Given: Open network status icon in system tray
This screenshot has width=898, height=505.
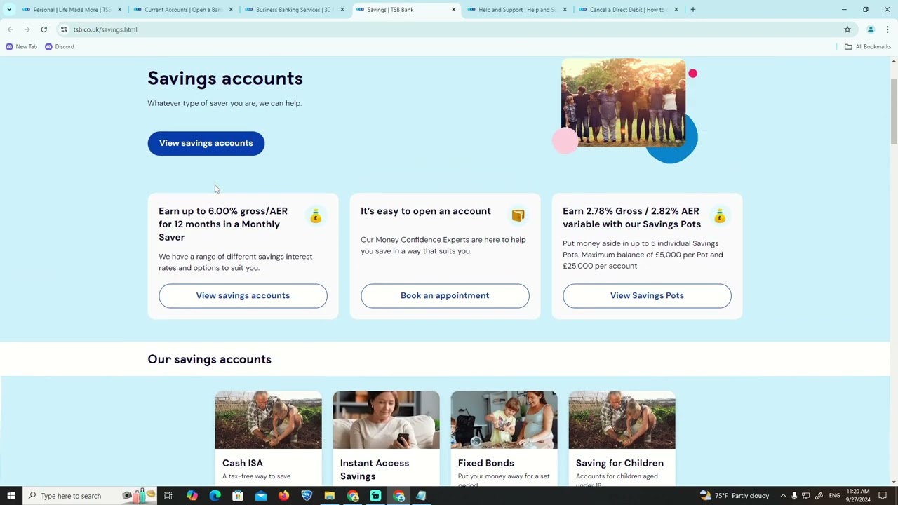Looking at the screenshot, I should coord(806,496).
